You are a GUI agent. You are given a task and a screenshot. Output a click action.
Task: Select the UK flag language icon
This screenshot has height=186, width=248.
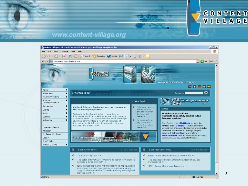pyautogui.click(x=190, y=86)
